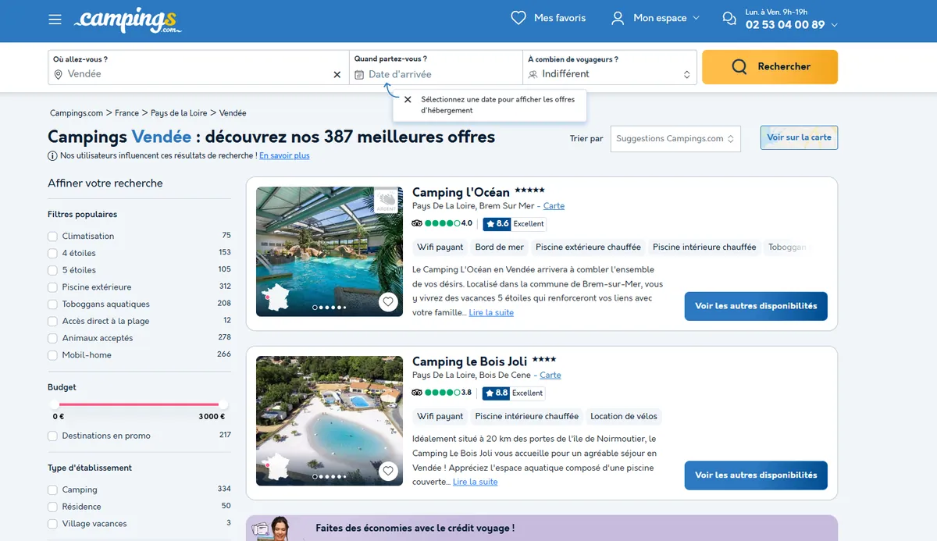Expand the phone number hours dropdown chevron
The height and width of the screenshot is (541, 937).
click(x=835, y=25)
